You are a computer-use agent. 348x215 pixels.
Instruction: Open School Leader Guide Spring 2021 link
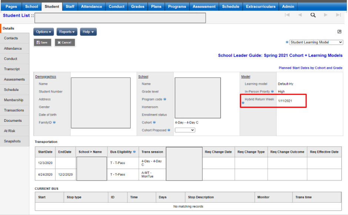[280, 55]
